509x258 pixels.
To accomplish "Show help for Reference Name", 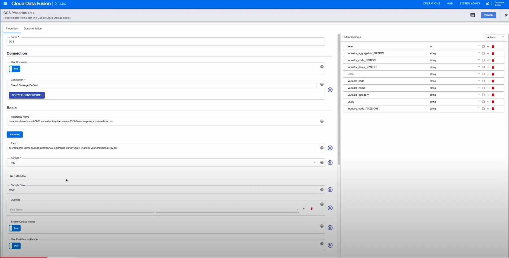I will coord(322,121).
